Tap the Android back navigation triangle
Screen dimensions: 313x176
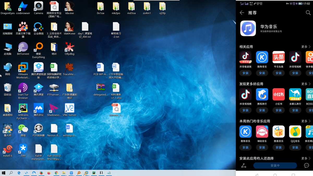pos(257,175)
